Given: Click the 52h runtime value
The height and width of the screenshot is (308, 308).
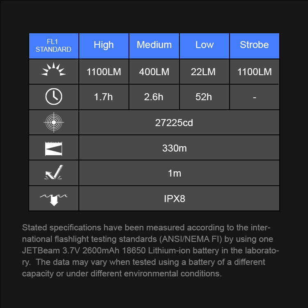Looking at the screenshot, I should [x=204, y=97].
